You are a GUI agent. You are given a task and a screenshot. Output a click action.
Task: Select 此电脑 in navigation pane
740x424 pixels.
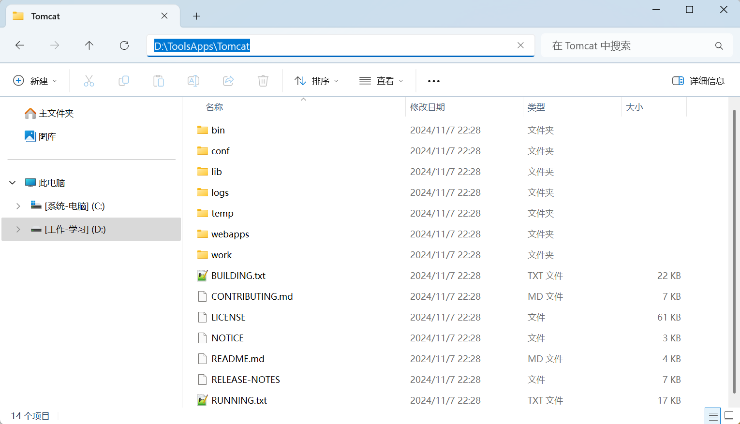click(x=45, y=183)
